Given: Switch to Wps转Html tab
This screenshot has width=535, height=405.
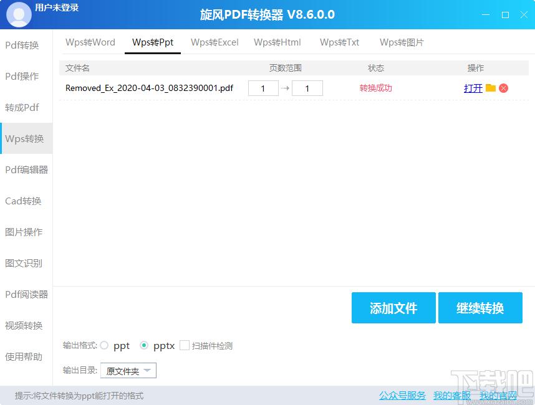Looking at the screenshot, I should click(x=277, y=42).
